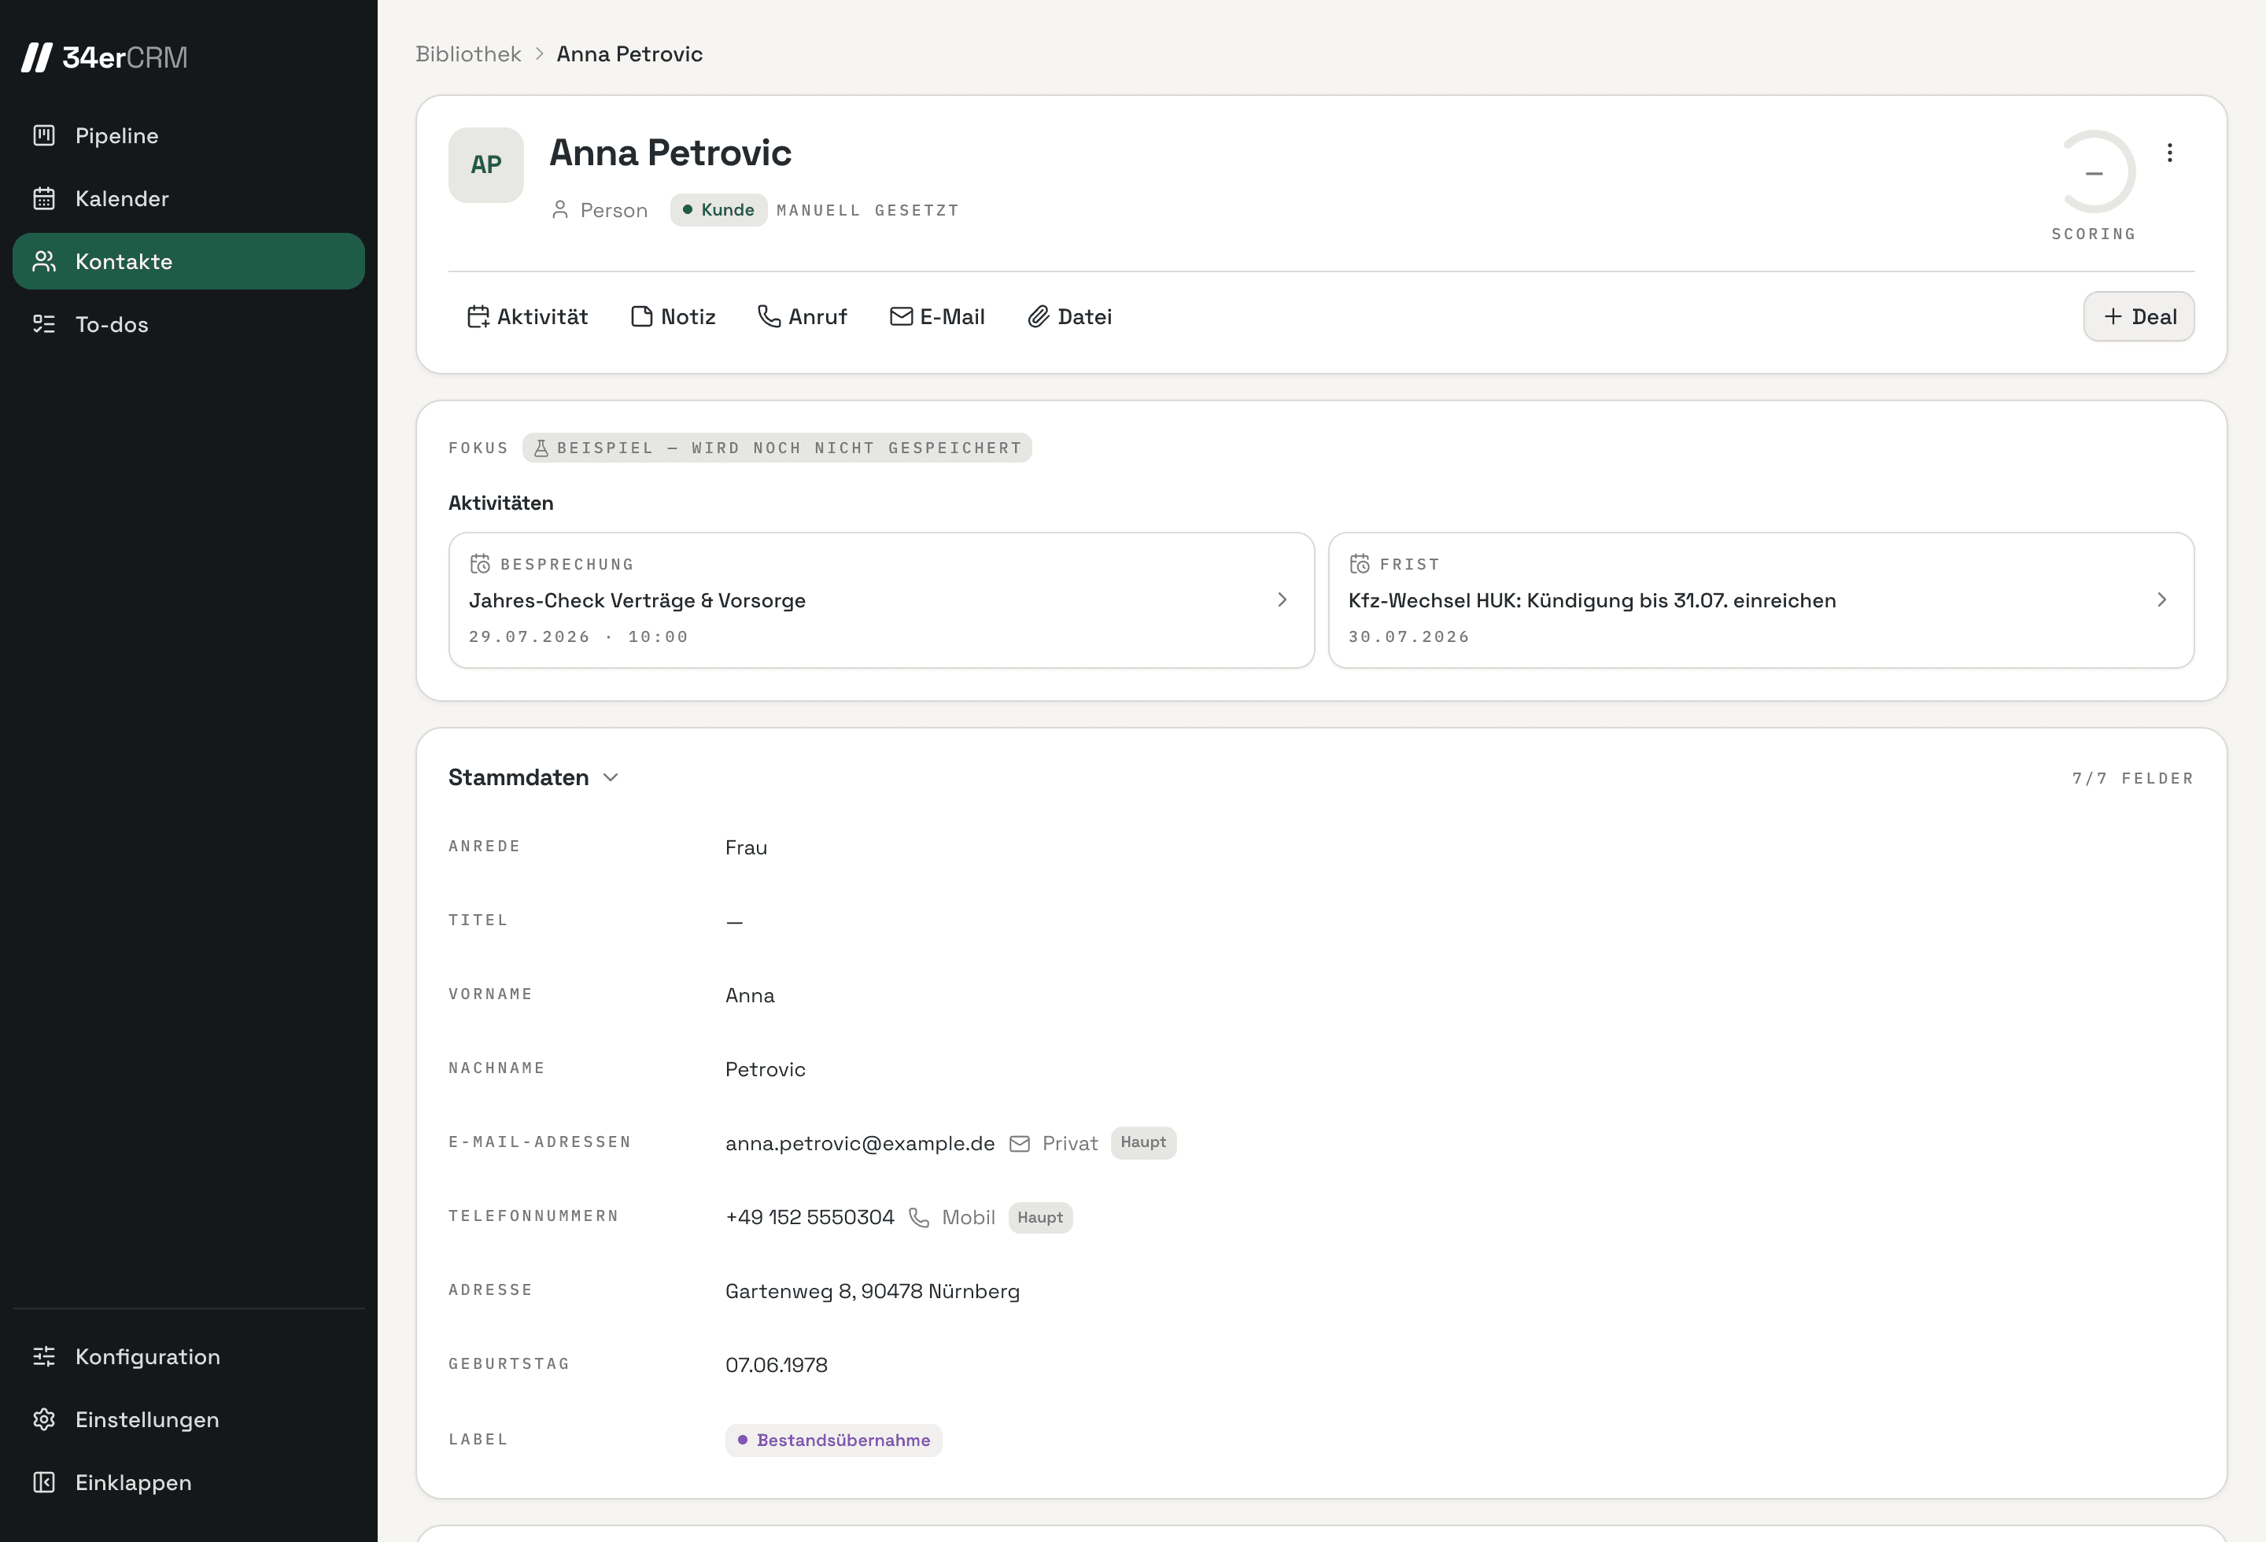Image resolution: width=2266 pixels, height=1542 pixels.
Task: Click the Anna Petrovic breadcrumb
Action: click(630, 53)
